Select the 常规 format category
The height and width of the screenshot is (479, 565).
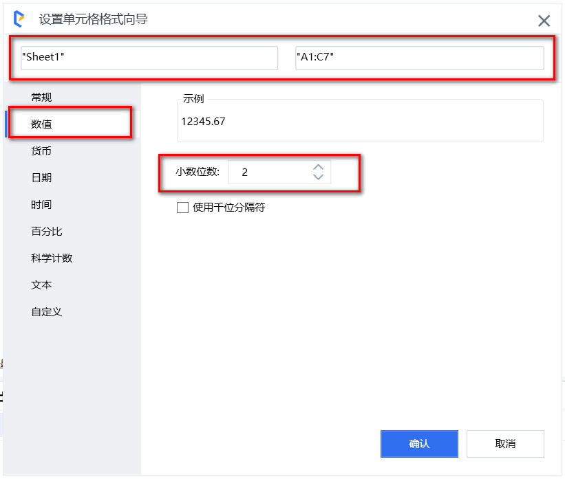click(x=72, y=97)
